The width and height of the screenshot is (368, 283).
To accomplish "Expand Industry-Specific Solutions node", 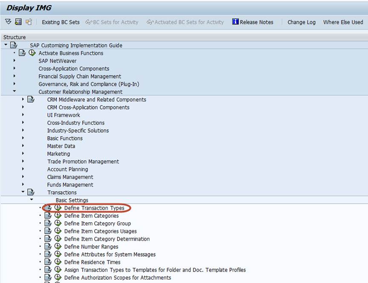I will [23, 130].
